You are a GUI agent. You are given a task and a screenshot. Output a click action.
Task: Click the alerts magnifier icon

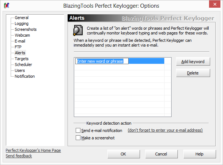coord(78,30)
